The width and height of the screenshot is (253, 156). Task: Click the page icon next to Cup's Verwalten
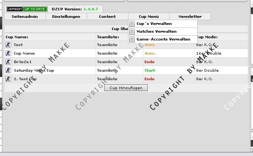[132, 24]
